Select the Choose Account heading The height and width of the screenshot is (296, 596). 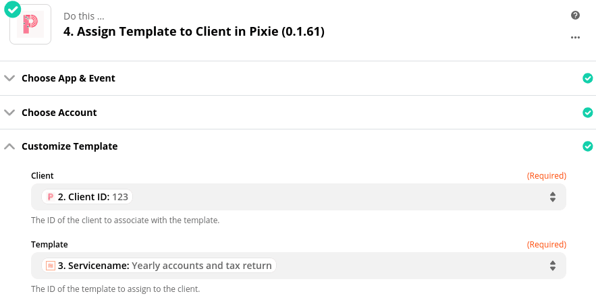click(x=59, y=113)
